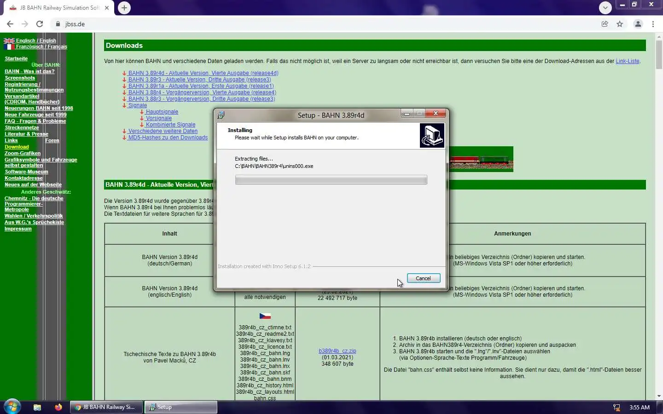
Task: Open Literatur & Presse link
Action: tap(26, 134)
